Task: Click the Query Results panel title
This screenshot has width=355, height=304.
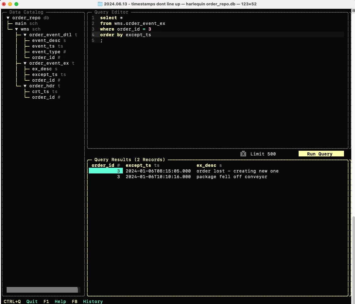Action: click(x=129, y=160)
